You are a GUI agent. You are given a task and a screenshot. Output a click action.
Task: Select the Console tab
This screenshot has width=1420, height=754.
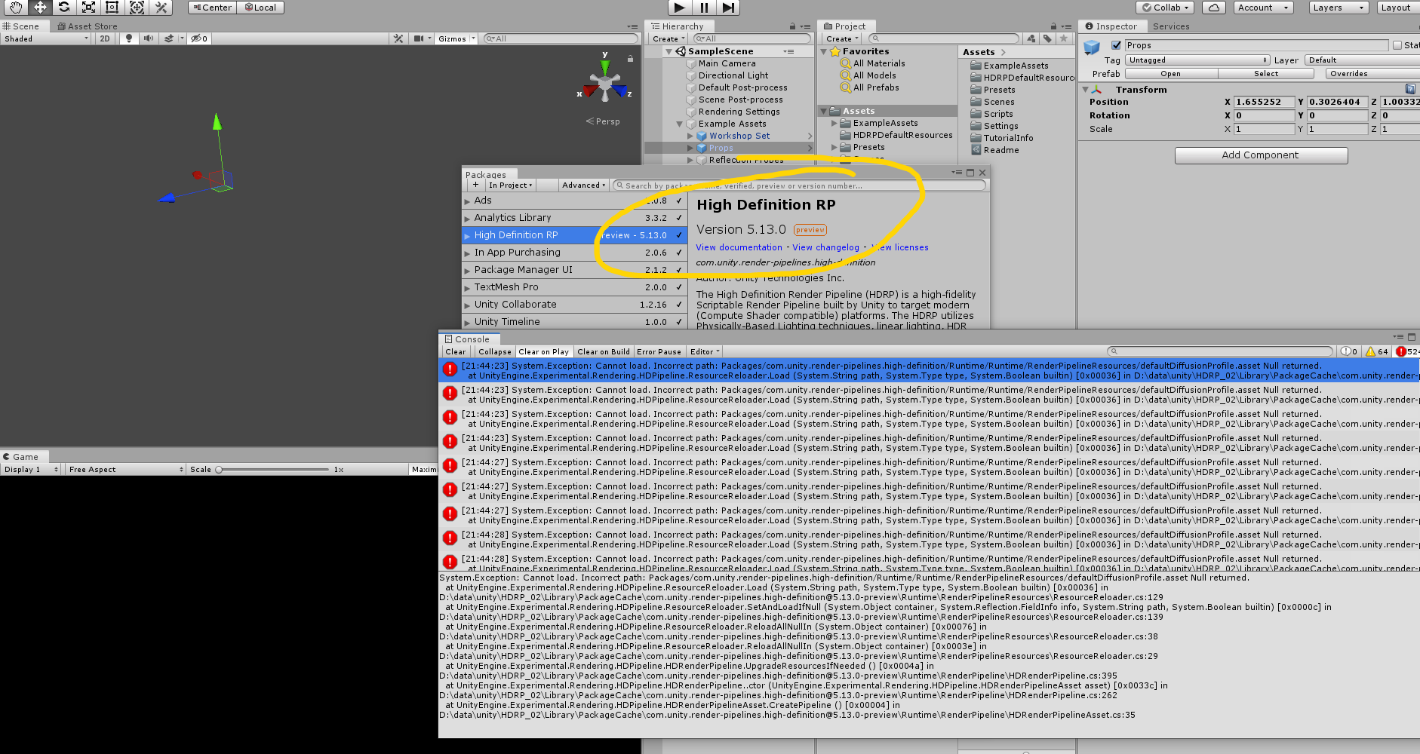467,339
